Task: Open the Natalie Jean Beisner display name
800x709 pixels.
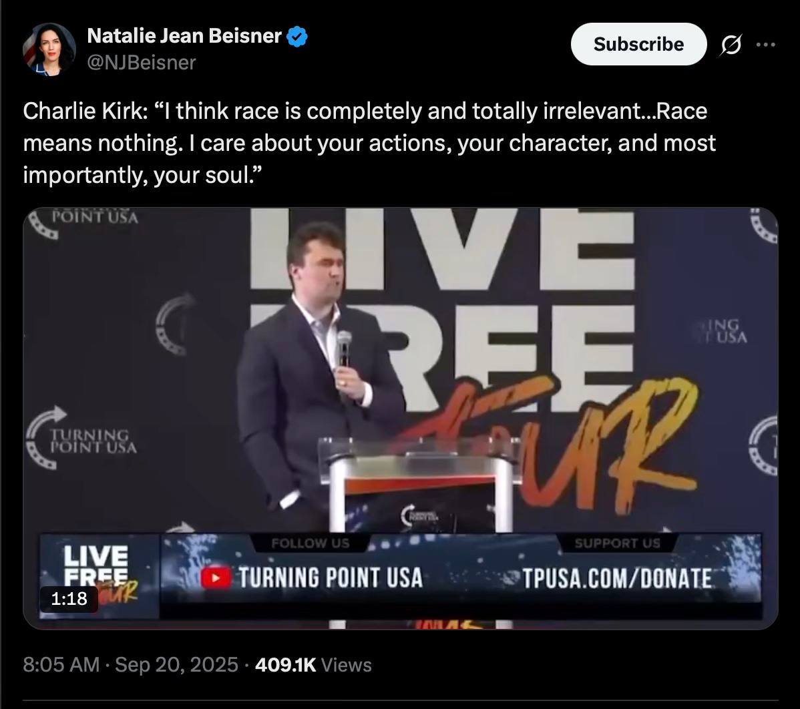Action: (x=184, y=35)
